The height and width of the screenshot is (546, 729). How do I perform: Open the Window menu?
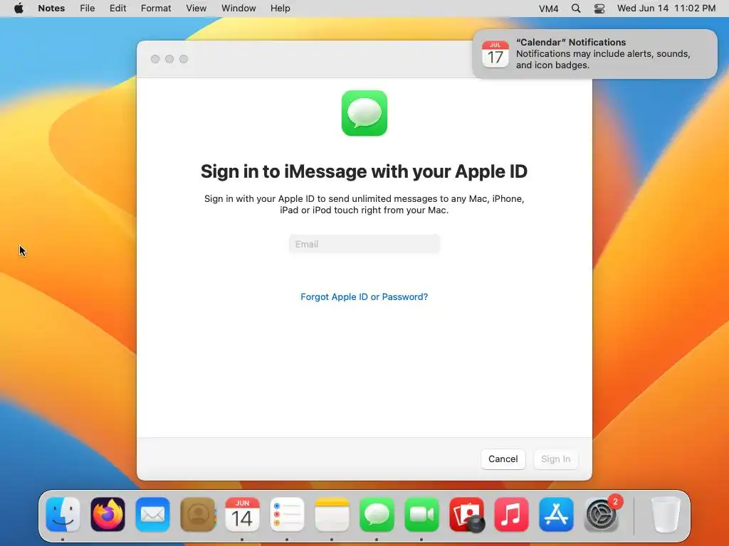click(x=238, y=9)
